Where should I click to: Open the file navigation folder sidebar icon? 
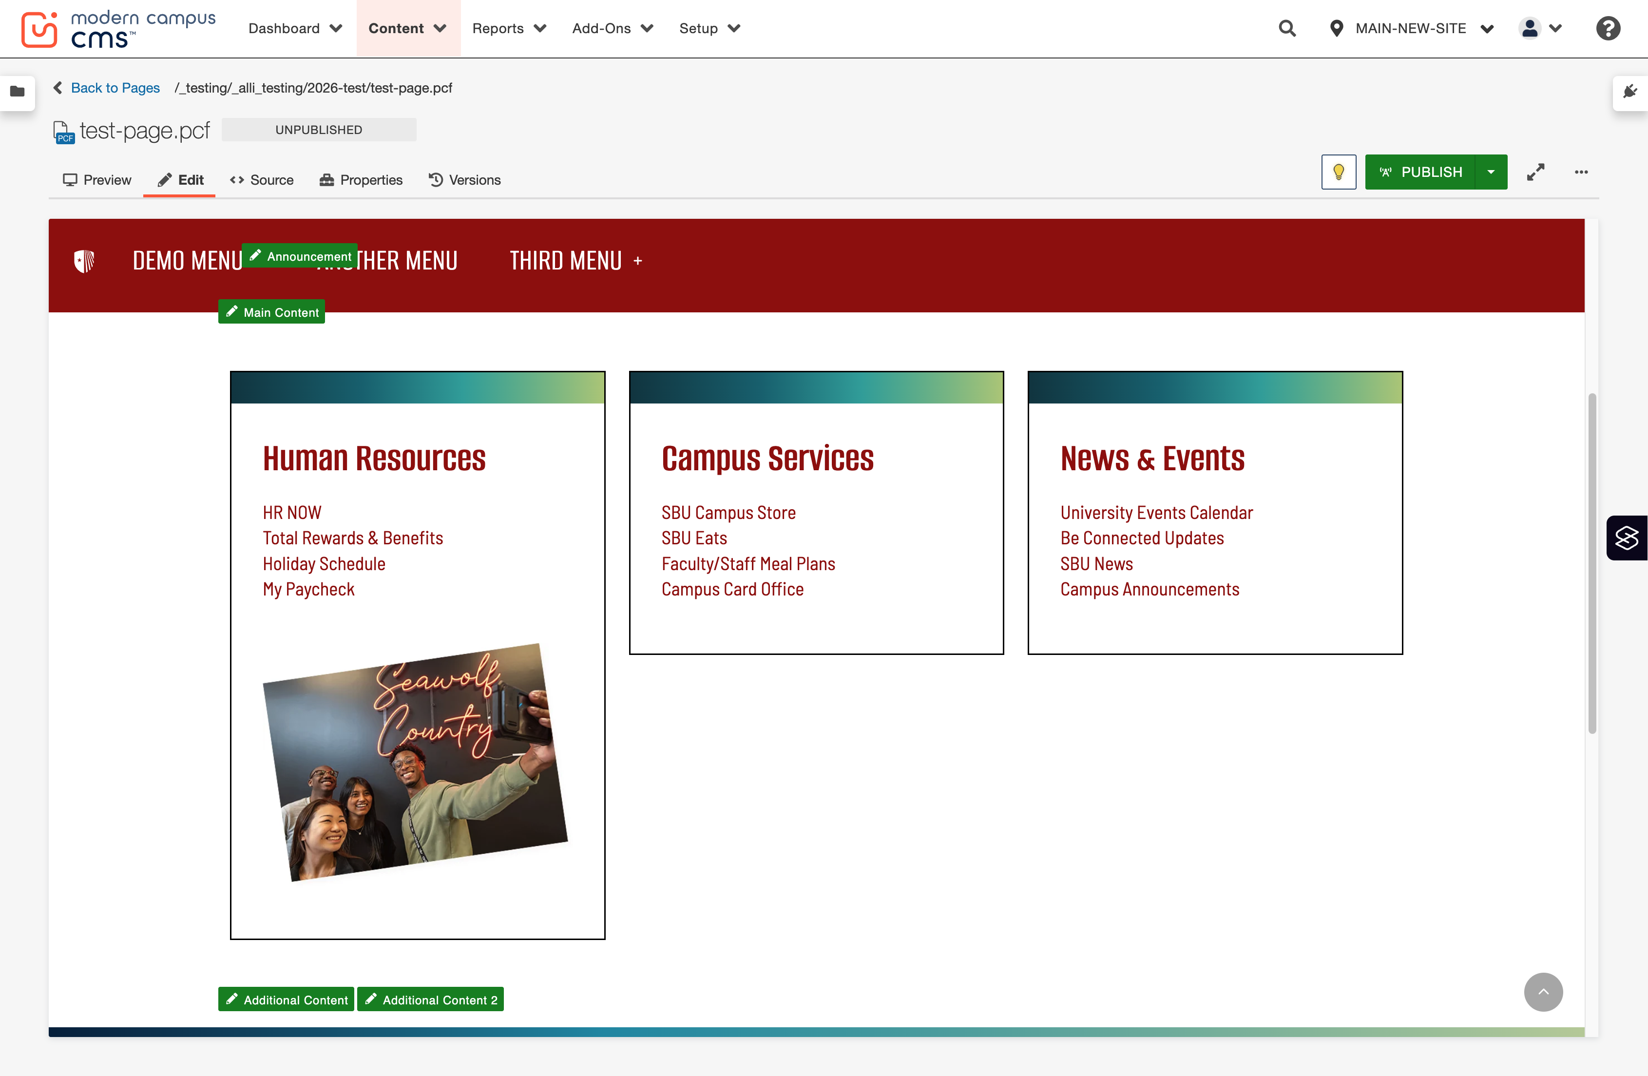pos(18,92)
